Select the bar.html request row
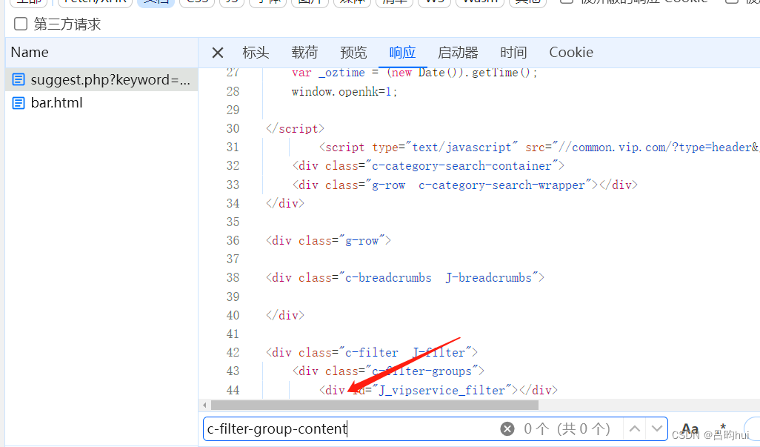Viewport: 760px width, 447px height. coord(101,103)
